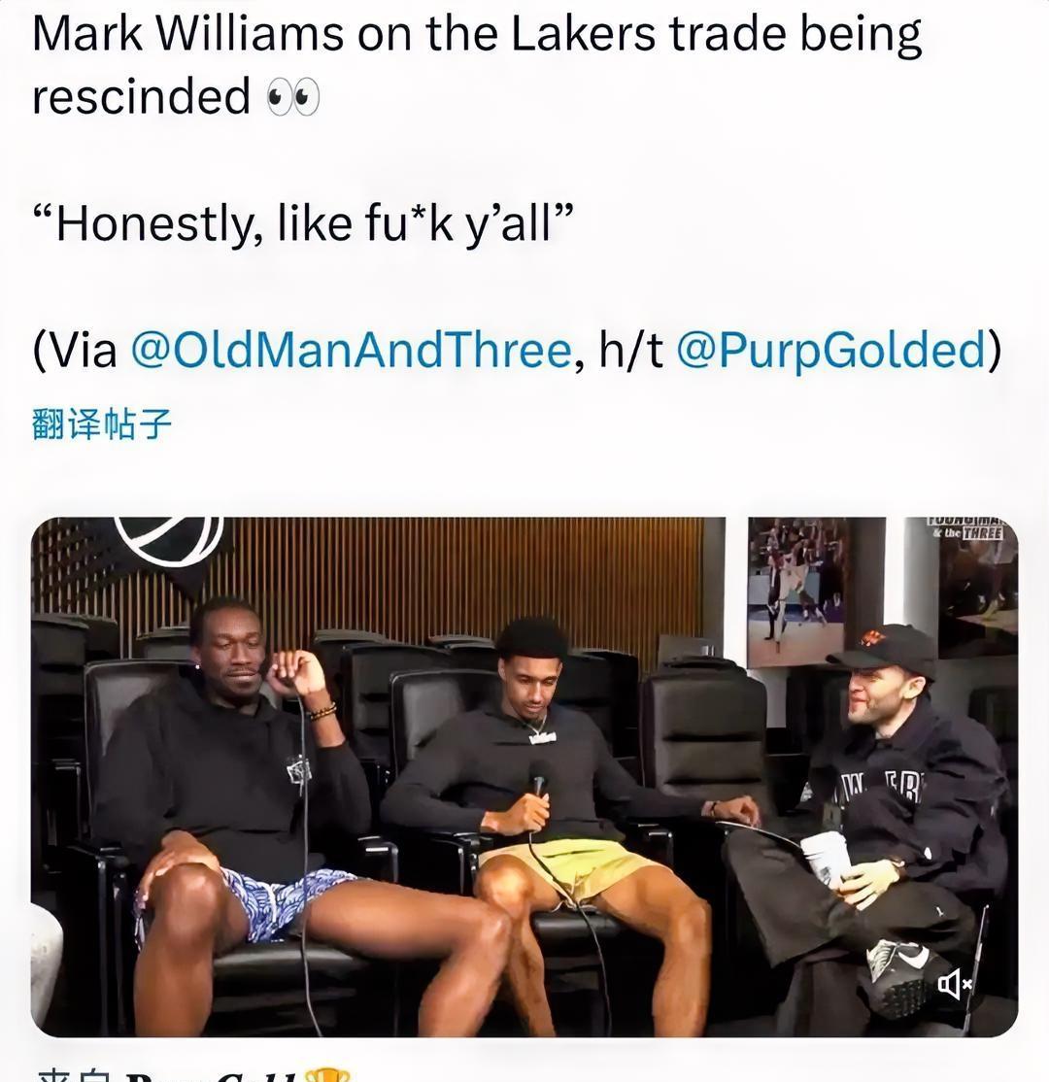Click the basketball logo on the video wall
The image size is (1049, 1082).
click(x=168, y=540)
